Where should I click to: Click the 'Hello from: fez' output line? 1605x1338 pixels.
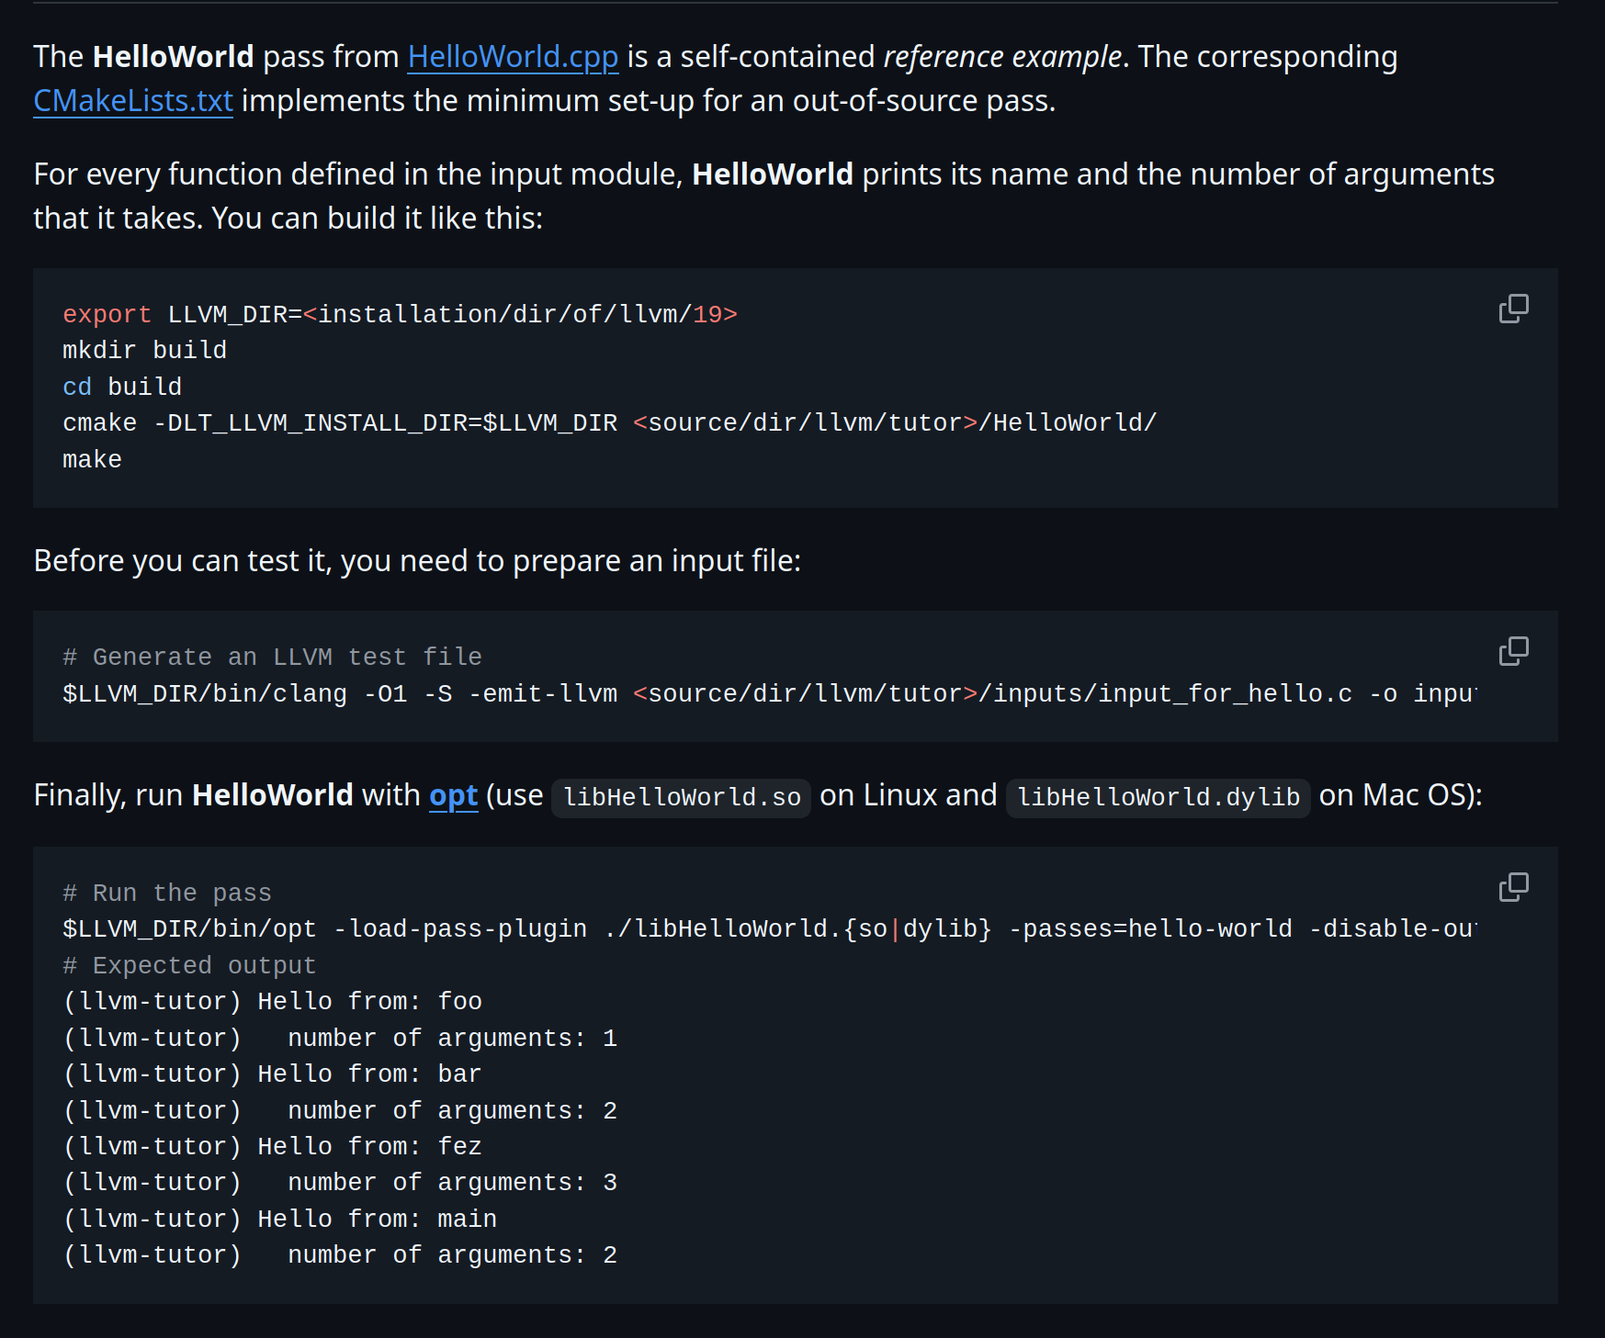(x=272, y=1147)
